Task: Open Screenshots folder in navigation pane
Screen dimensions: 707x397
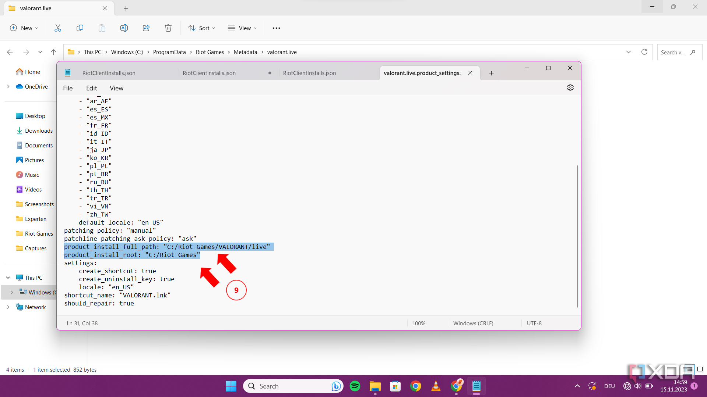Action: click(x=39, y=204)
